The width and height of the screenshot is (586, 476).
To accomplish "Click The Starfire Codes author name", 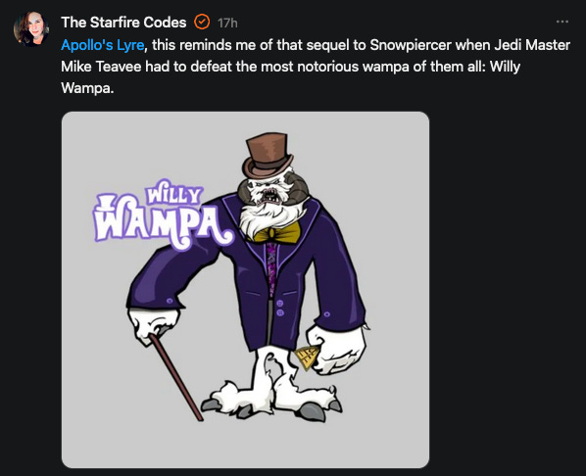I will pyautogui.click(x=123, y=23).
